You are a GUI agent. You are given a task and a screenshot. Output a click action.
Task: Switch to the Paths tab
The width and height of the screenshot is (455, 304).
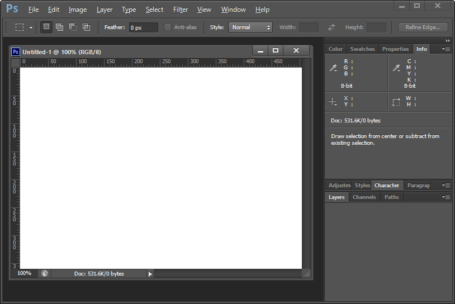tap(391, 197)
